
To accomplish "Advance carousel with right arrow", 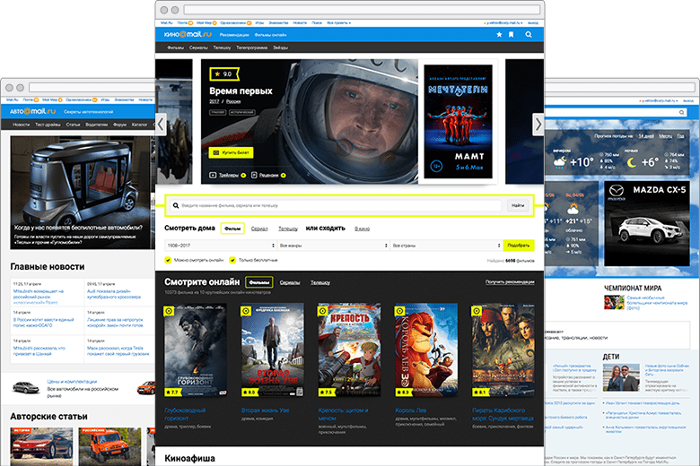I will click(538, 125).
